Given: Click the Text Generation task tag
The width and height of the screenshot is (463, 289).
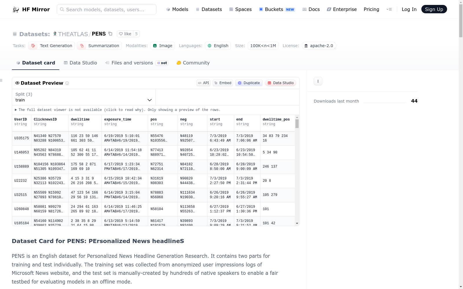Looking at the screenshot, I should pos(52,46).
